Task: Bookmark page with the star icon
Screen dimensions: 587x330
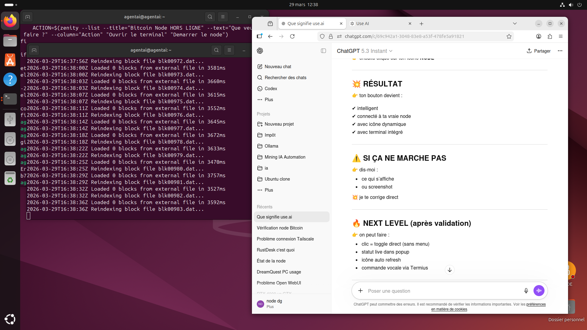Action: 509,36
